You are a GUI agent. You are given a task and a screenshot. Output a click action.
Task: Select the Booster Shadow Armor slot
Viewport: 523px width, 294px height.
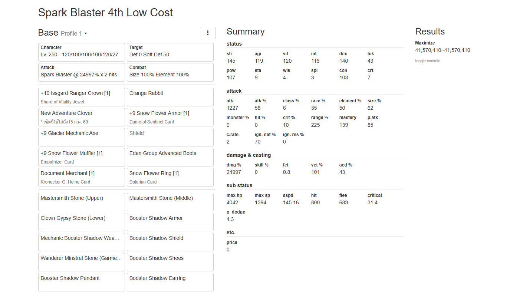(170, 222)
